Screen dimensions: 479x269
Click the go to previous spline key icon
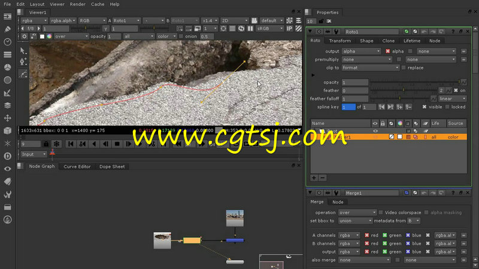point(381,107)
